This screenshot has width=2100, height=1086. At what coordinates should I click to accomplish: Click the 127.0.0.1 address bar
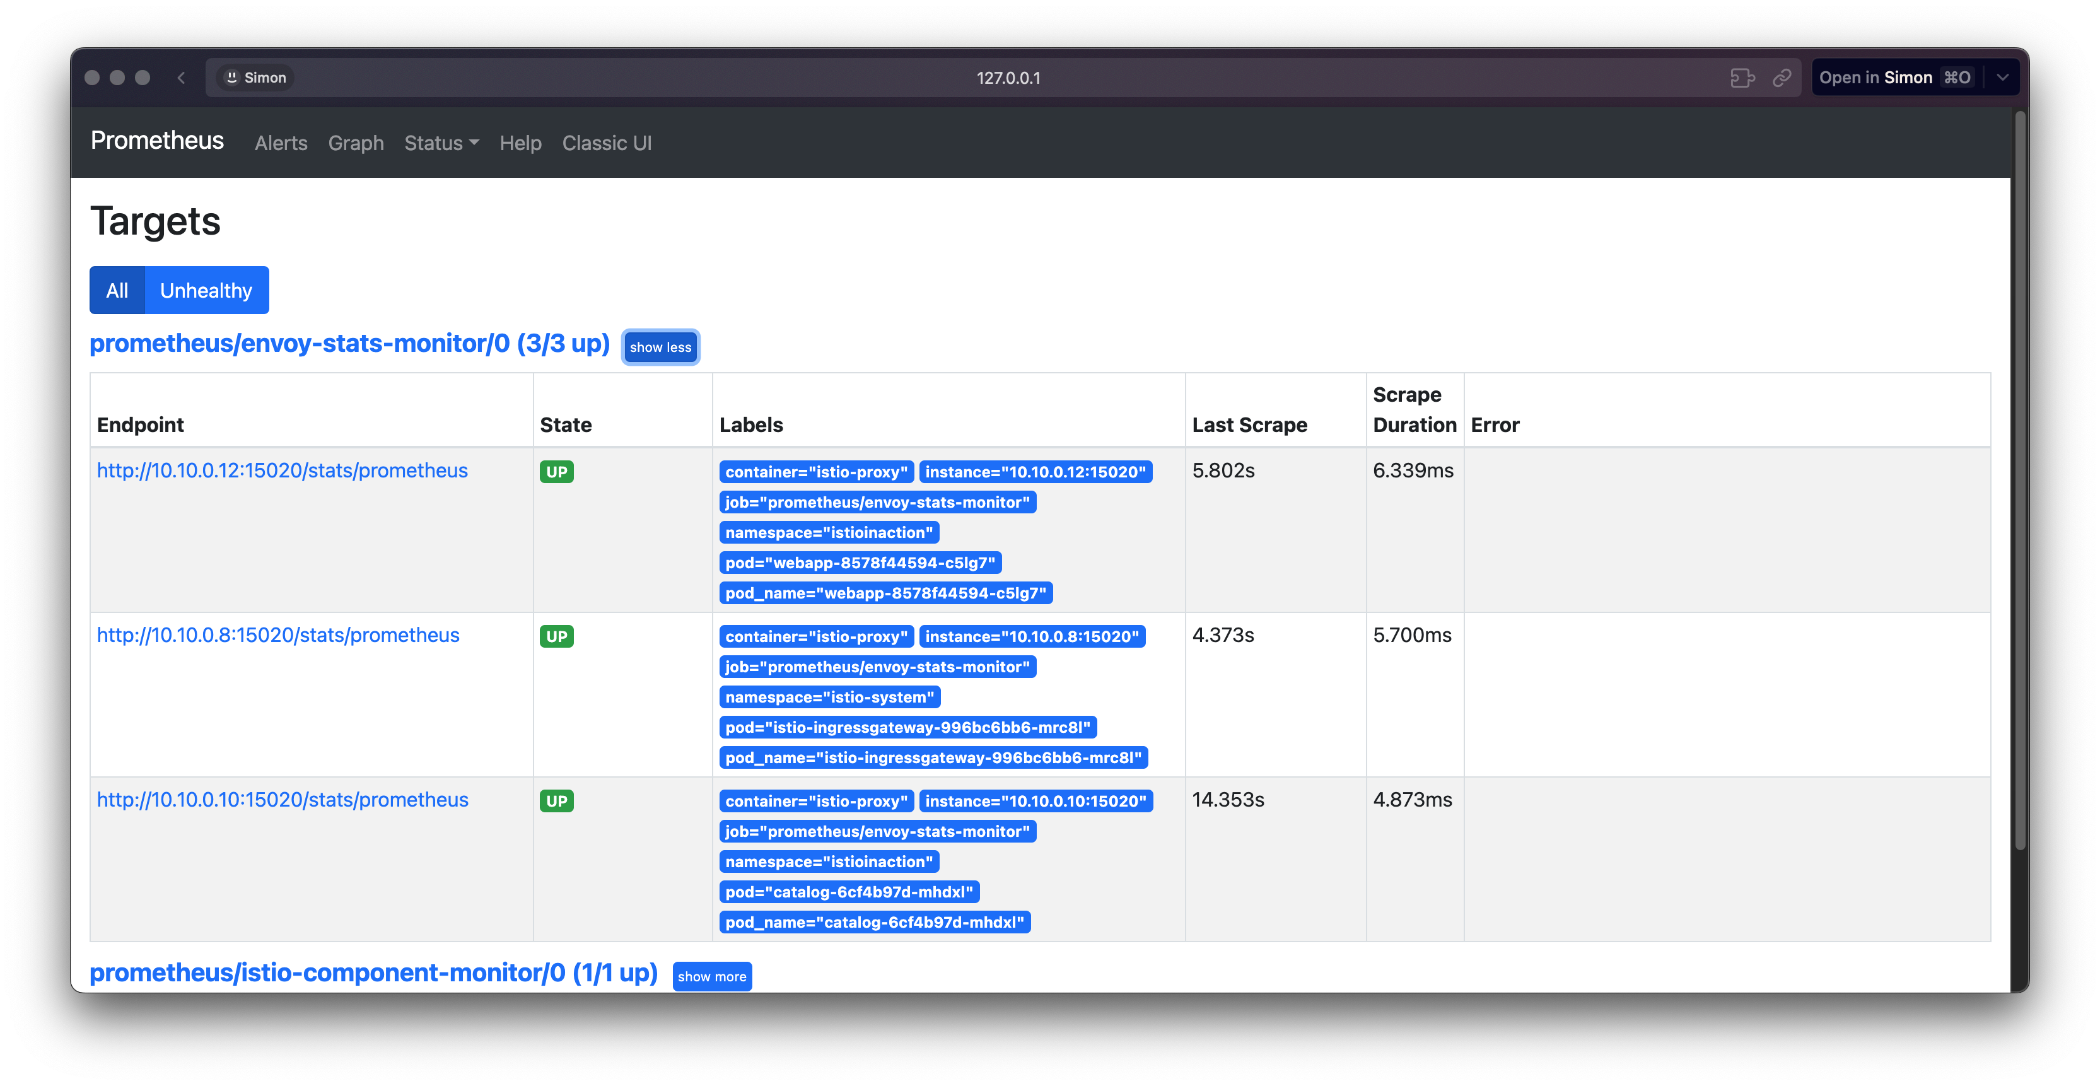(1008, 78)
